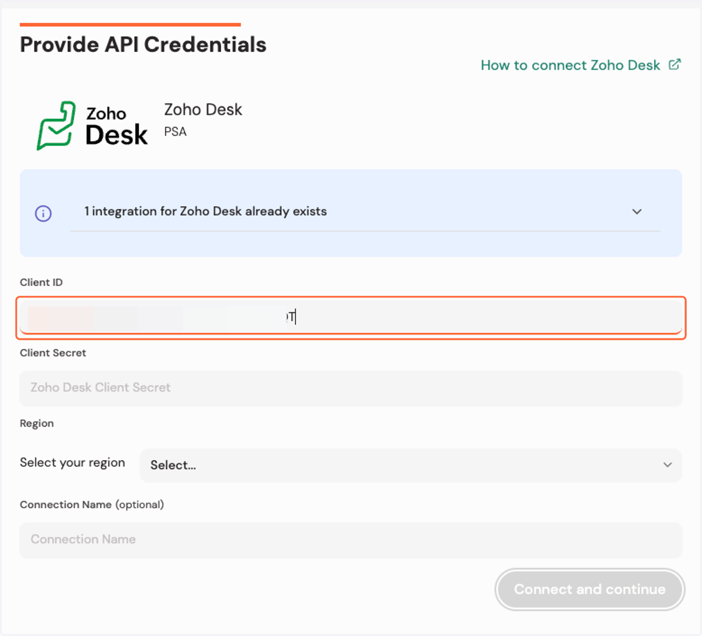Click the region dropdown chevron arrow
Viewport: 702px width, 636px height.
667,465
